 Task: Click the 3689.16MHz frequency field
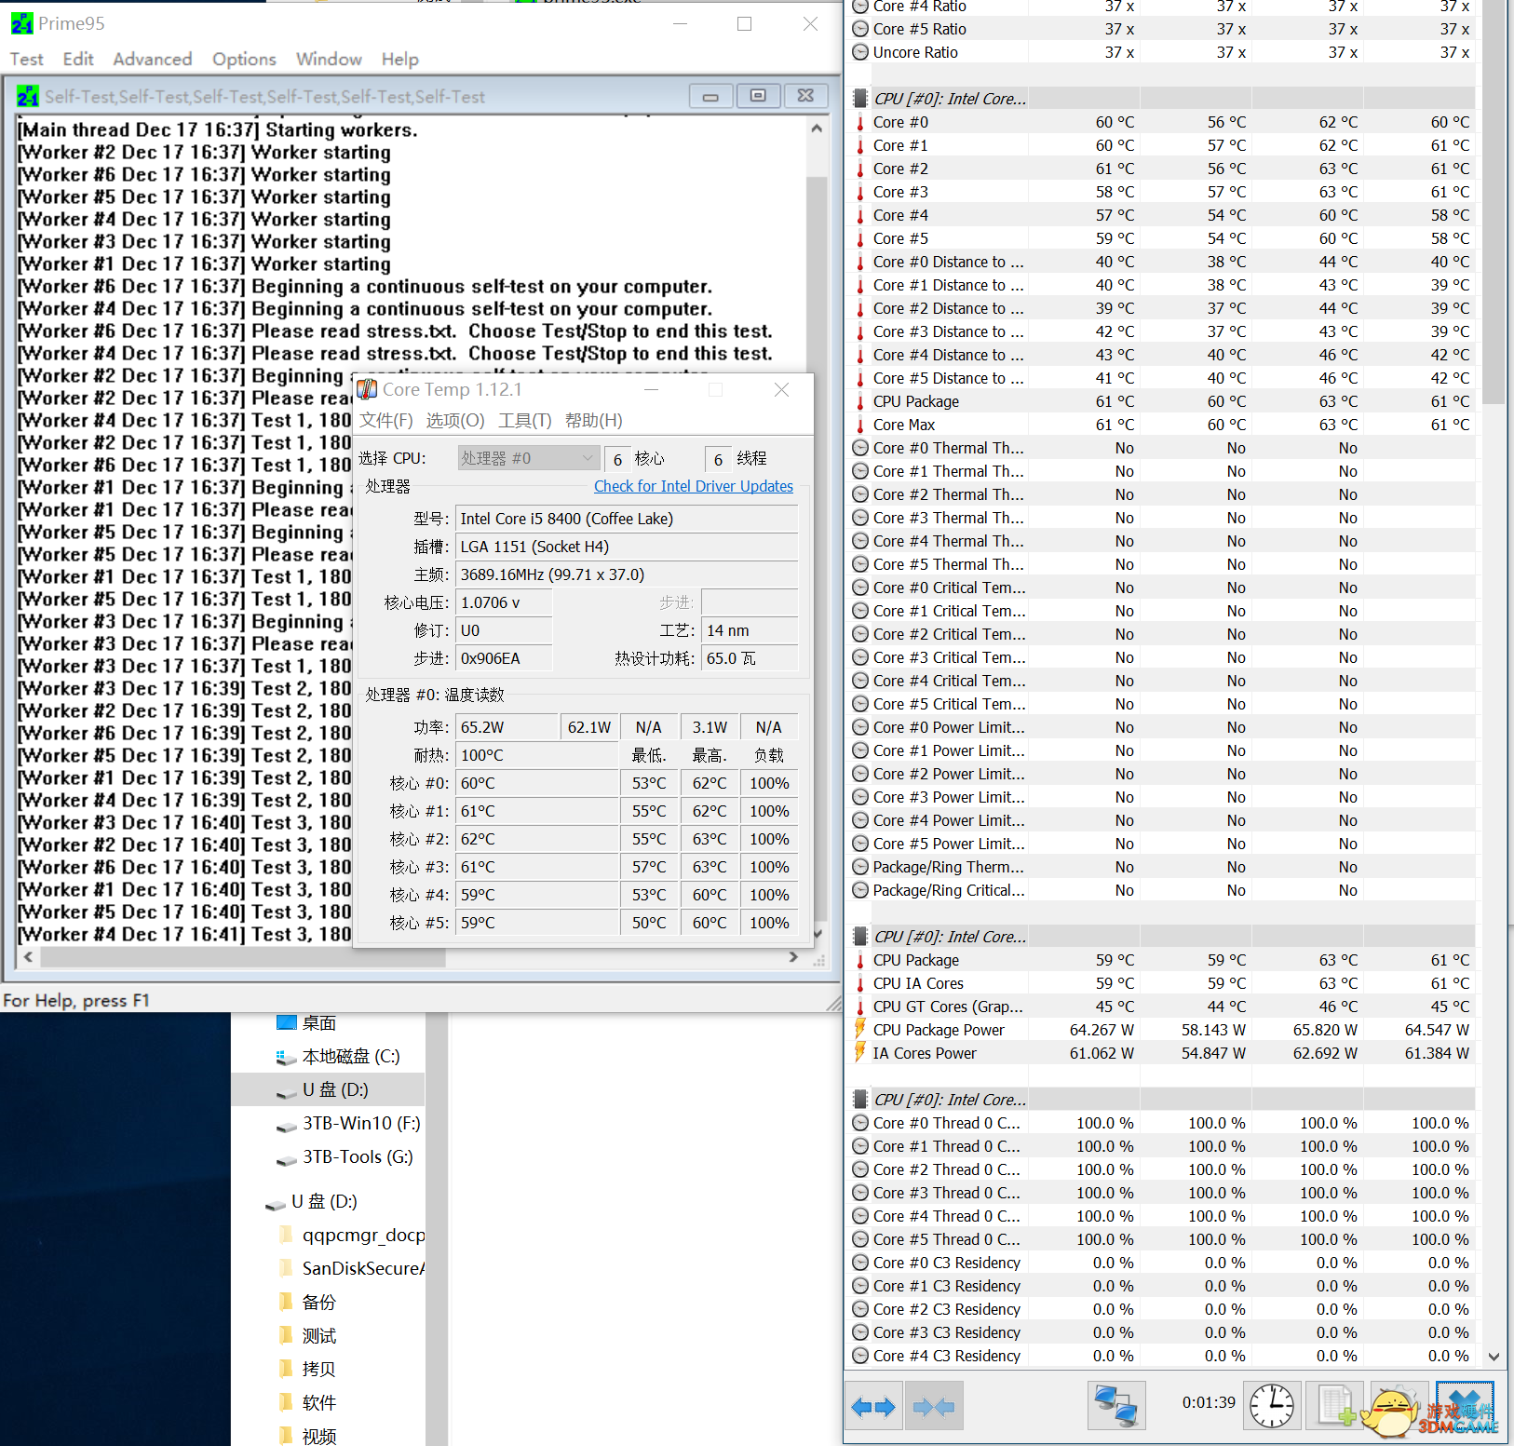[x=627, y=574]
